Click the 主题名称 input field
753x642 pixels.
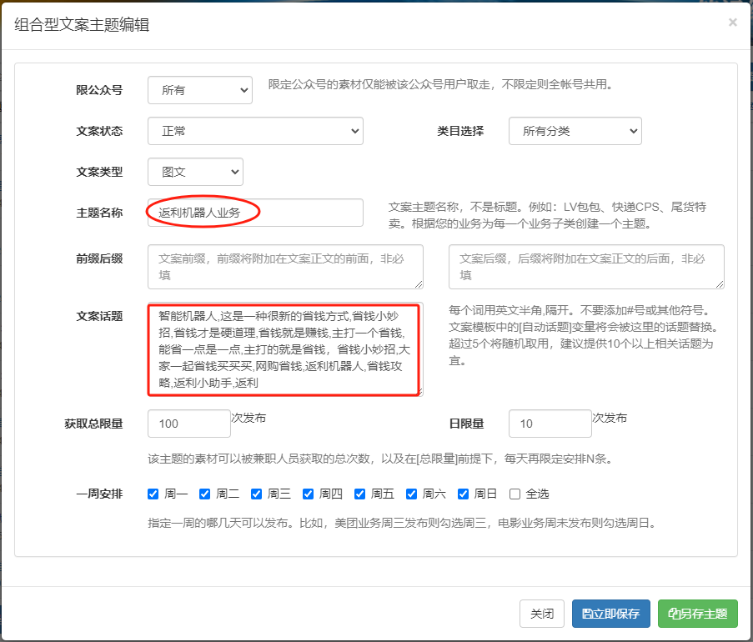tap(255, 213)
